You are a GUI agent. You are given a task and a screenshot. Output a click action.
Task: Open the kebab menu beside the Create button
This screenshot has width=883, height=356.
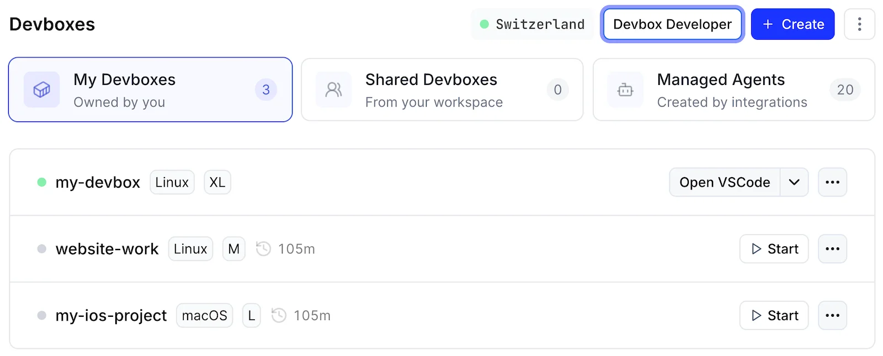[x=859, y=24]
